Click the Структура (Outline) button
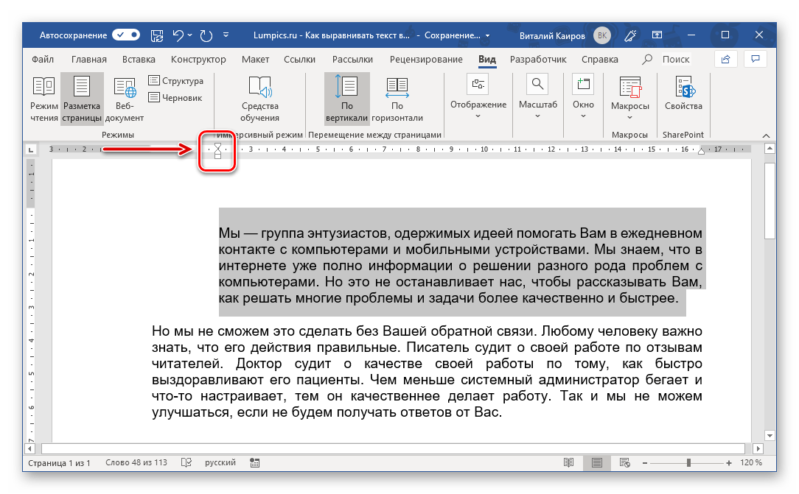Screen dimensions: 799x494 pos(175,81)
